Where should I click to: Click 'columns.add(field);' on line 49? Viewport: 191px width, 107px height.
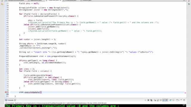pos(38,29)
